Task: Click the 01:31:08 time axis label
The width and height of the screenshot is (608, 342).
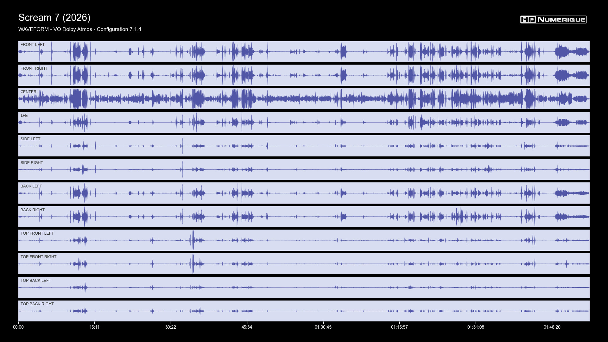Action: 476,327
